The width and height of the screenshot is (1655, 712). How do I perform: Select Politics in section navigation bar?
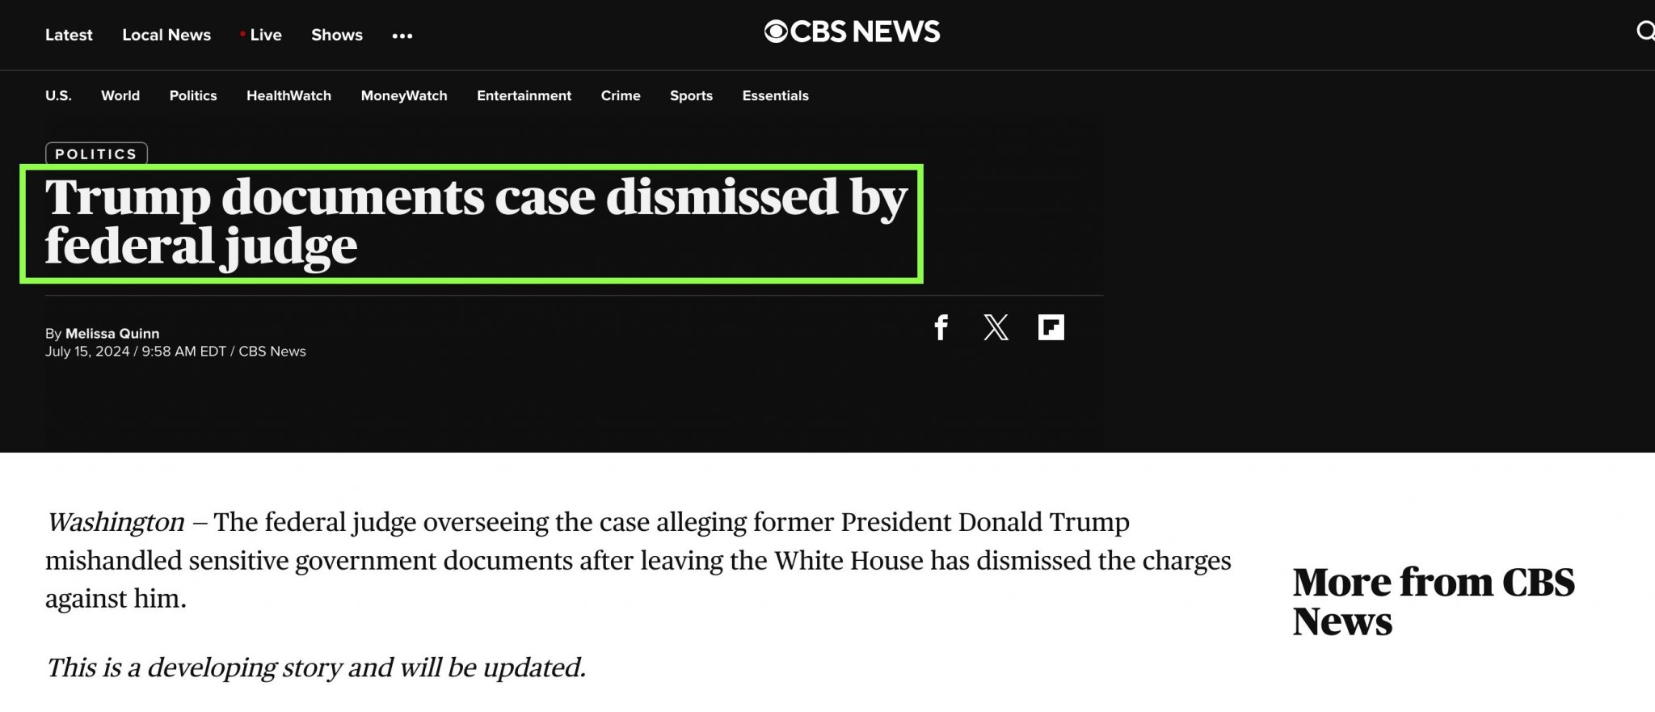(x=193, y=95)
